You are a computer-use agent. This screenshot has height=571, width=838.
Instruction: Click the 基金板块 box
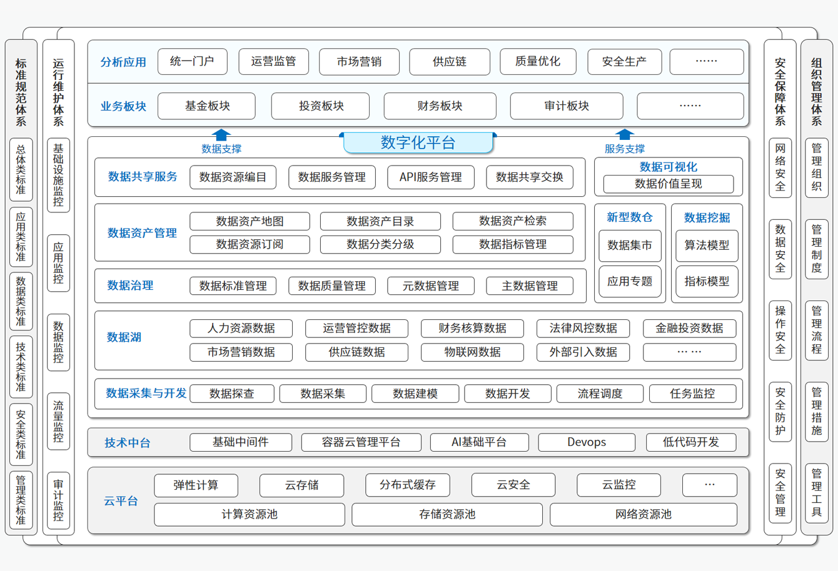(x=207, y=106)
